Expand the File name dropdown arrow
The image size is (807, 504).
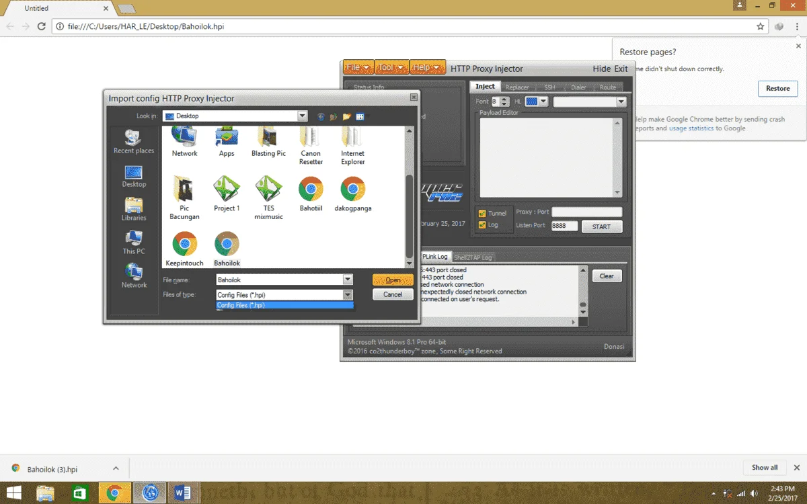pos(348,280)
